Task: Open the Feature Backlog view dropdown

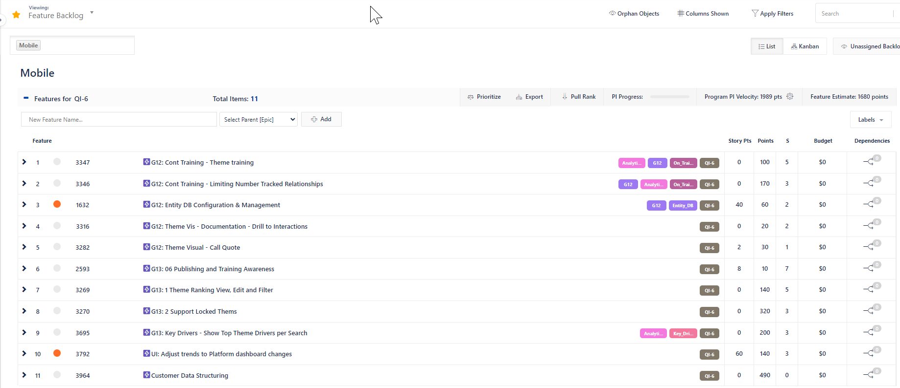Action: pos(92,13)
